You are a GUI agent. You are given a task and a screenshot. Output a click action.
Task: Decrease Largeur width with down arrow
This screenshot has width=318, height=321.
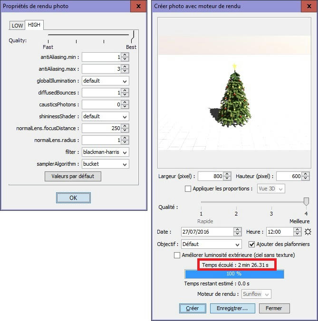click(x=227, y=179)
